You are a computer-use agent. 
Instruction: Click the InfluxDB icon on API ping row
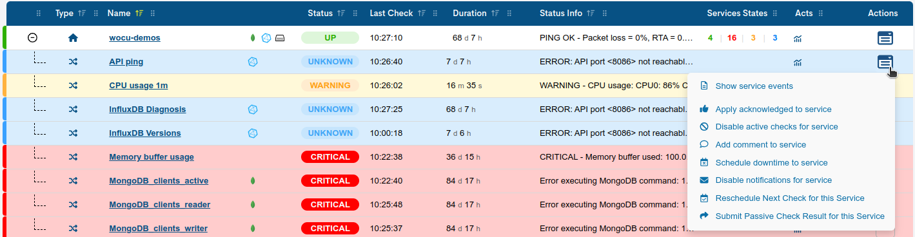[x=253, y=62]
